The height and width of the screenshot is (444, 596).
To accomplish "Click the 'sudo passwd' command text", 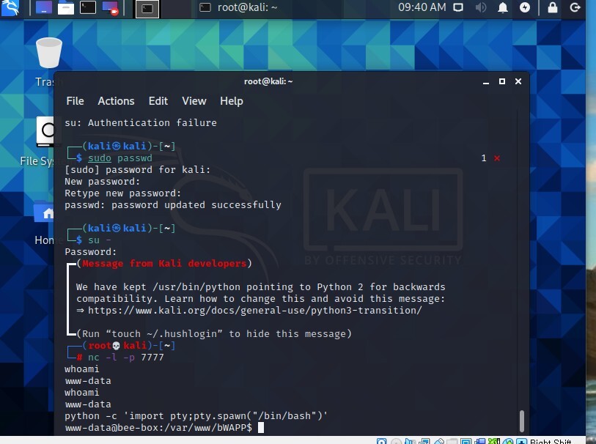I will [x=120, y=158].
